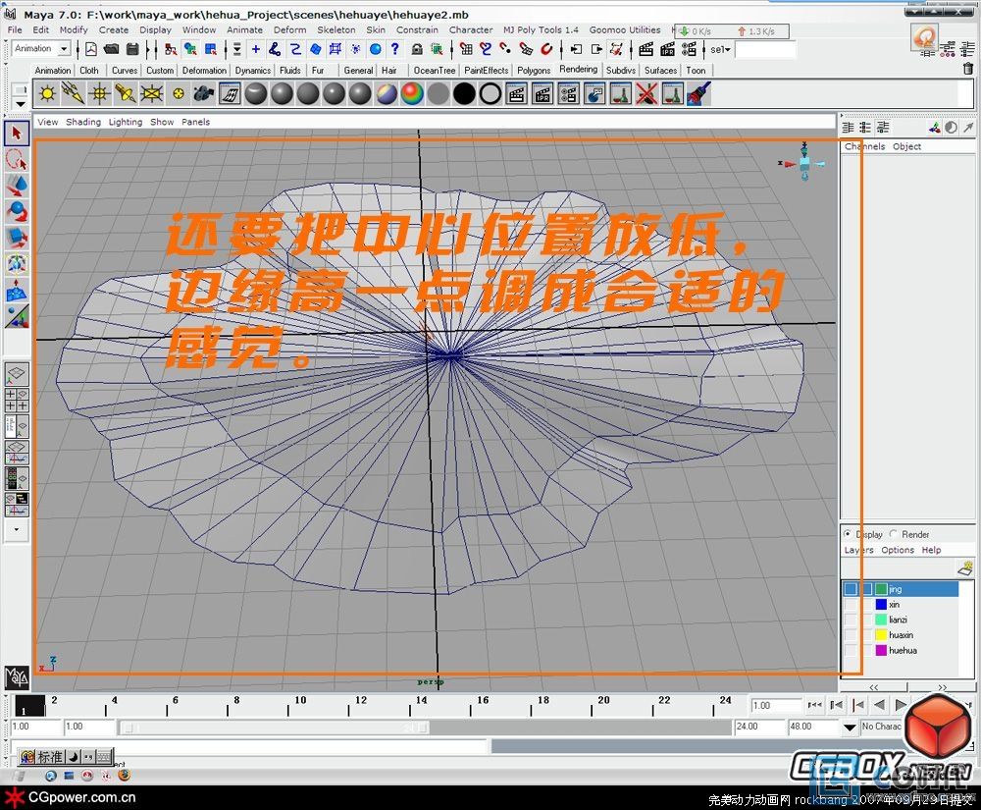The image size is (981, 810).
Task: Open the trash can shelf icon
Action: [x=969, y=69]
